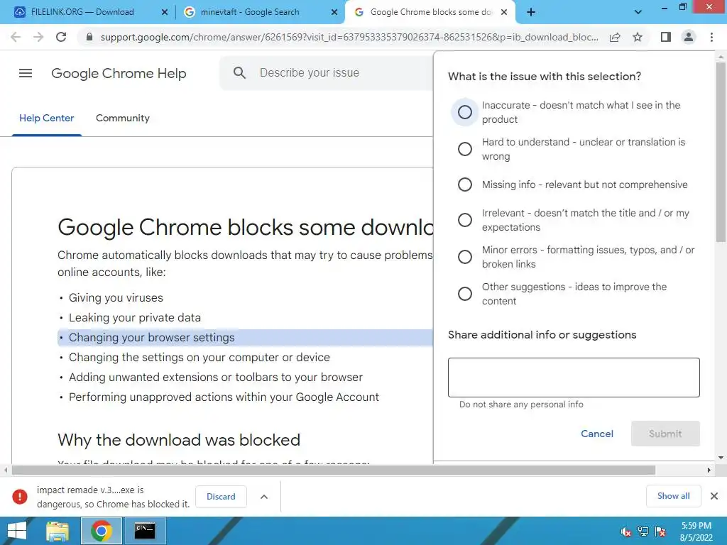Screen dimensions: 727x545
Task: Click the address bar URL
Action: pyautogui.click(x=349, y=37)
